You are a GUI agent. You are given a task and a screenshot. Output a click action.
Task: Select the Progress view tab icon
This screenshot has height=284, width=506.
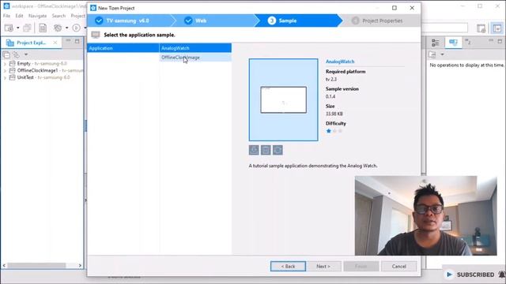(x=453, y=43)
